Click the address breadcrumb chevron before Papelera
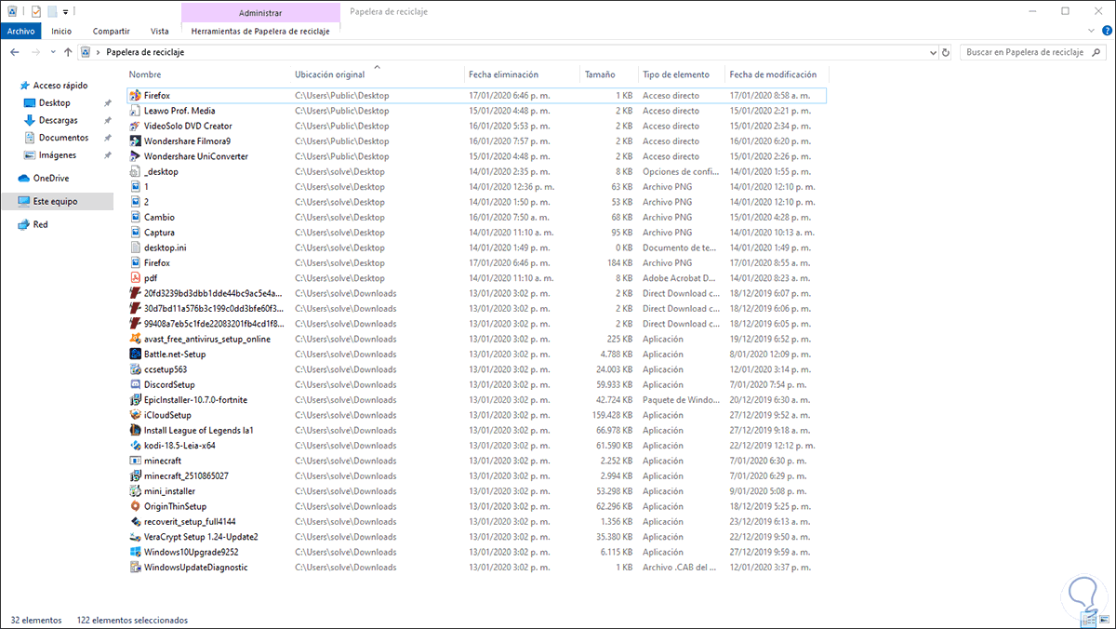 click(x=98, y=52)
